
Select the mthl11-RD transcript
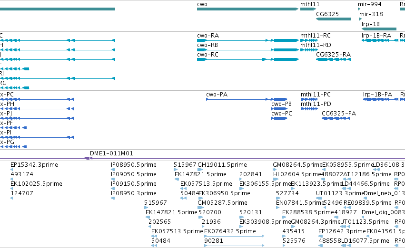click(x=309, y=50)
